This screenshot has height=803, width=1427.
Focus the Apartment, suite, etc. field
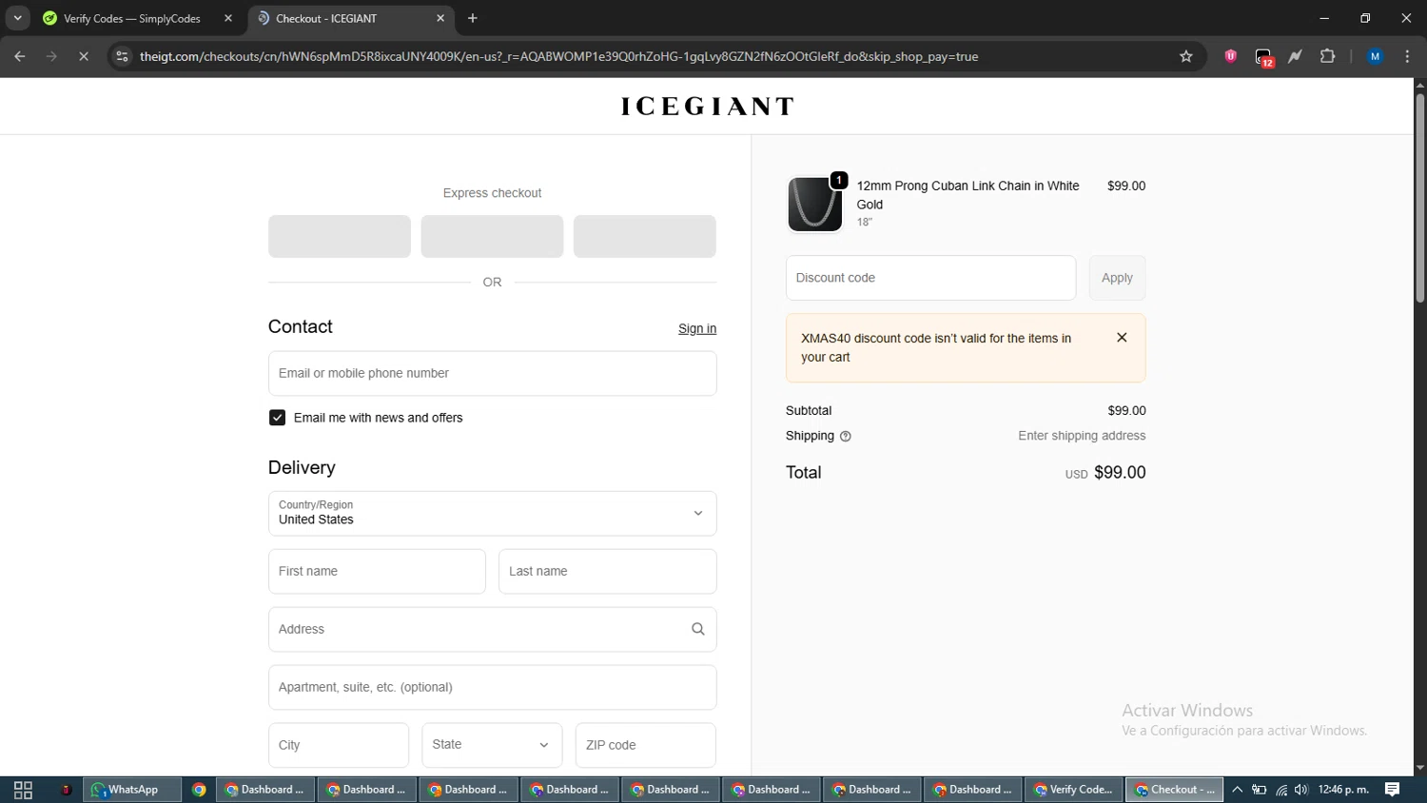pos(492,687)
